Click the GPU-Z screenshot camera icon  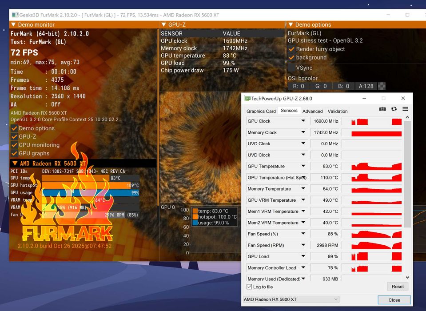382,109
